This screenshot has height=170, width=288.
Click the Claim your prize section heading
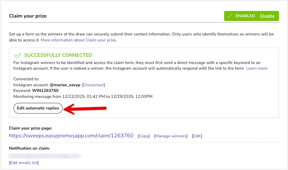pyautogui.click(x=28, y=16)
